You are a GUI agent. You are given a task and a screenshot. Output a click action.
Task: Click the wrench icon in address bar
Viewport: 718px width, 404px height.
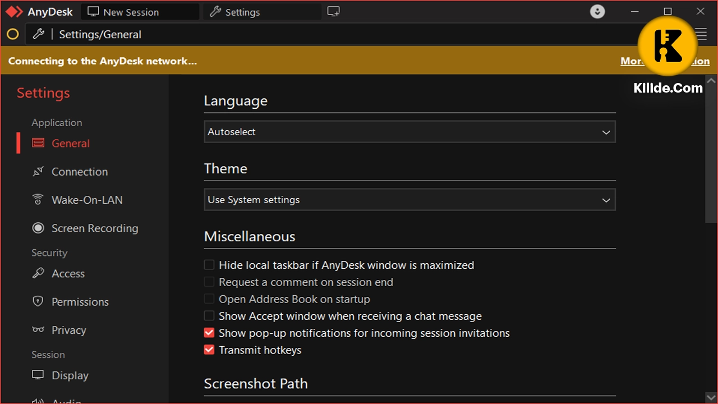click(x=38, y=34)
